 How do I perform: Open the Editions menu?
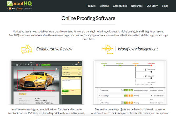pyautogui.click(x=104, y=6)
